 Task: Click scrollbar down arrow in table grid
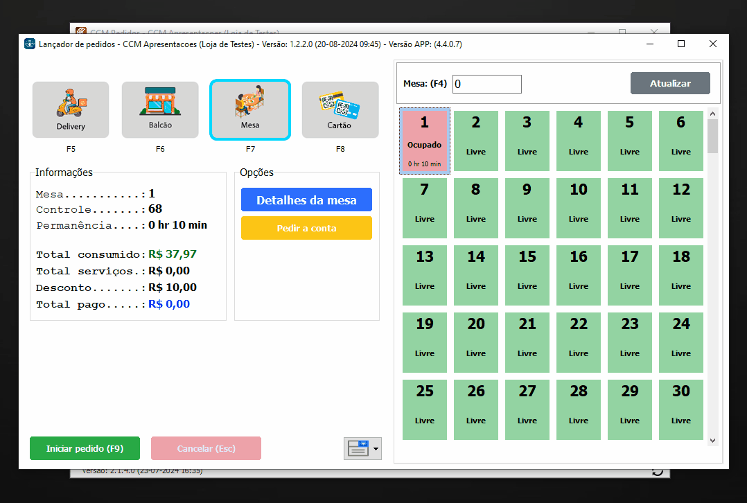click(712, 440)
